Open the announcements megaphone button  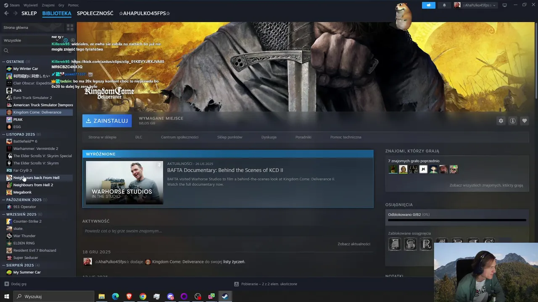(429, 5)
